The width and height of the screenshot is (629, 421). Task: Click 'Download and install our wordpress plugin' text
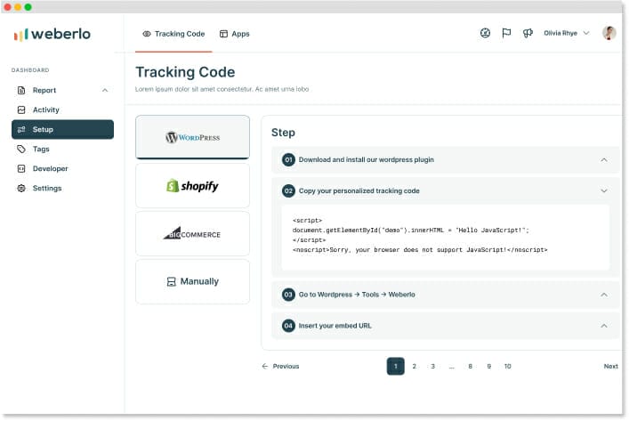pyautogui.click(x=367, y=159)
